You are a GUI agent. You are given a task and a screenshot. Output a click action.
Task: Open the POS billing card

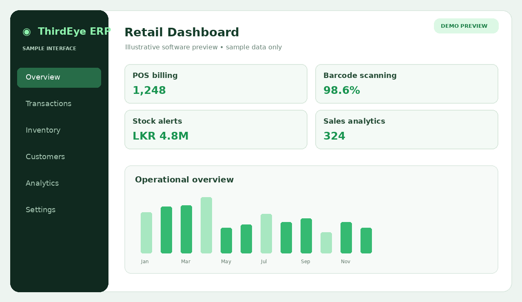pyautogui.click(x=216, y=84)
